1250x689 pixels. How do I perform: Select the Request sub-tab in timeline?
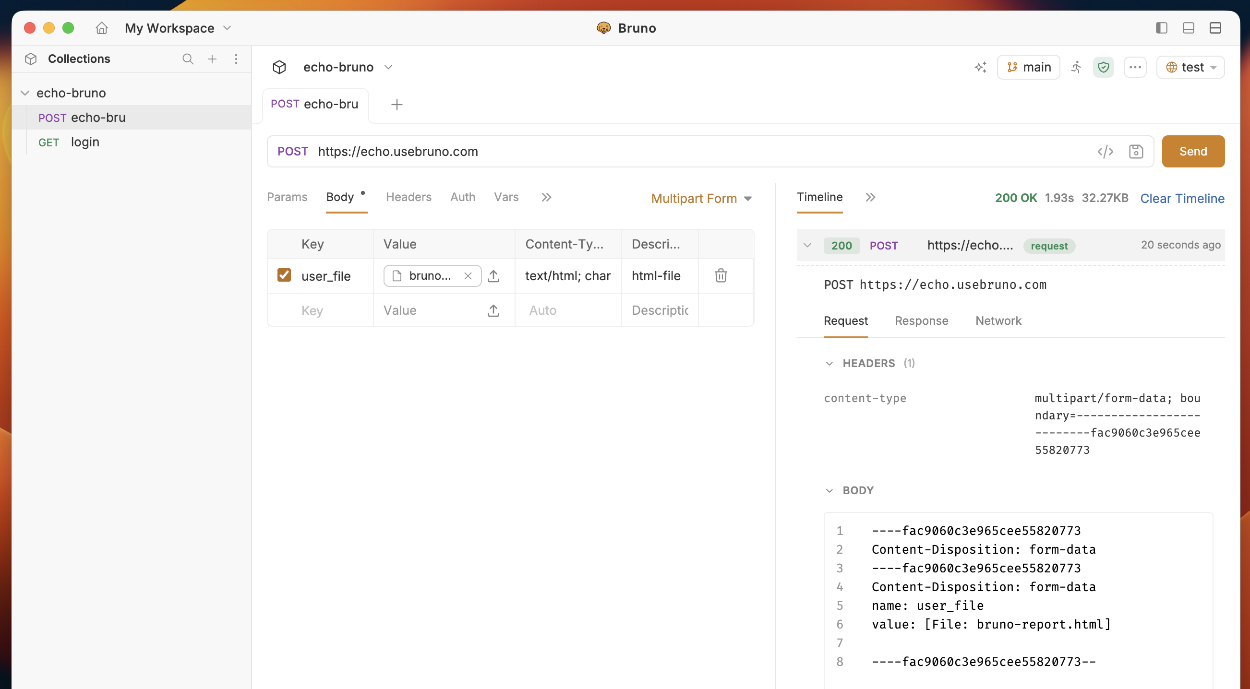click(846, 321)
